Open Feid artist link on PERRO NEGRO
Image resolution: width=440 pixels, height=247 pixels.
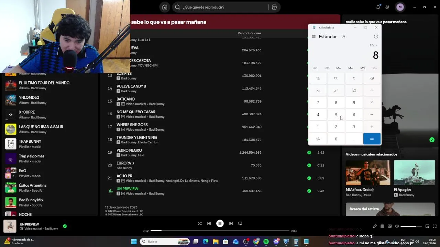(x=141, y=155)
